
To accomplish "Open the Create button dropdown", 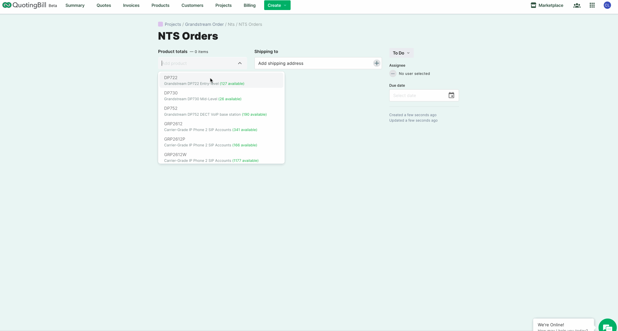I will [277, 5].
